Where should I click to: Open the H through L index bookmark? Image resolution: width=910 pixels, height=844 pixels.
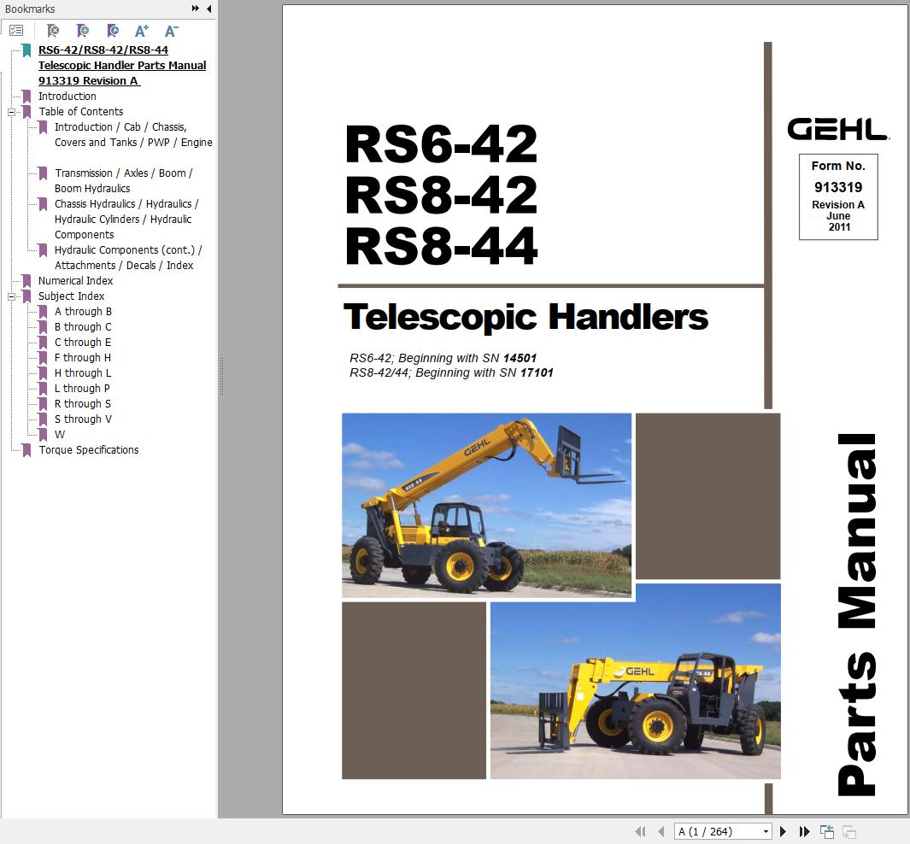83,373
